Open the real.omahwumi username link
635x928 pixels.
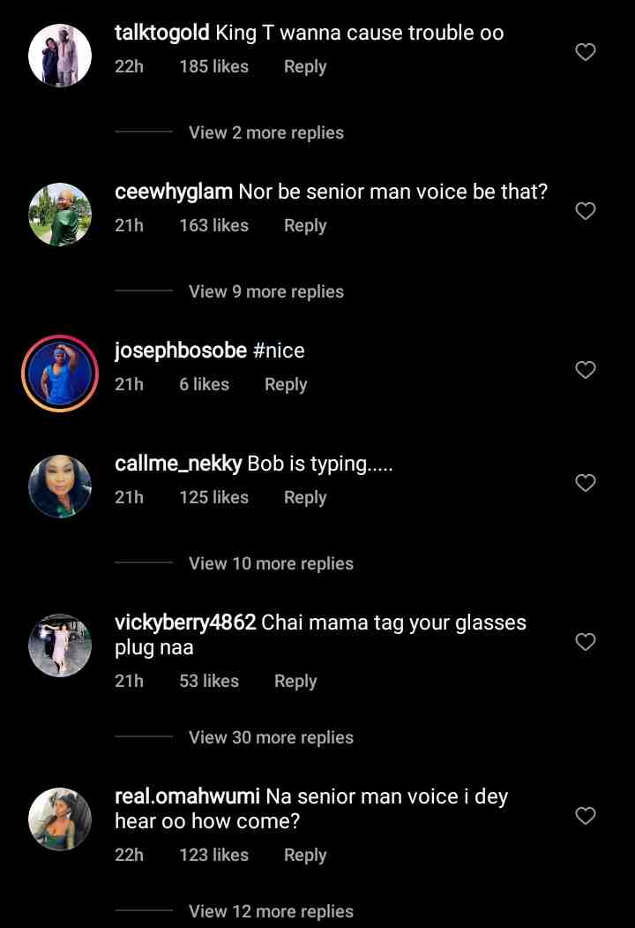point(187,796)
